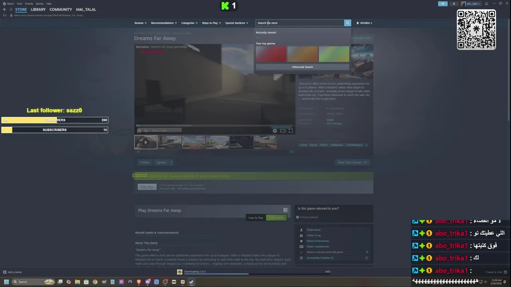The width and height of the screenshot is (511, 287).
Task: Unmute the trailer volume icon
Action: pyautogui.click(x=146, y=130)
